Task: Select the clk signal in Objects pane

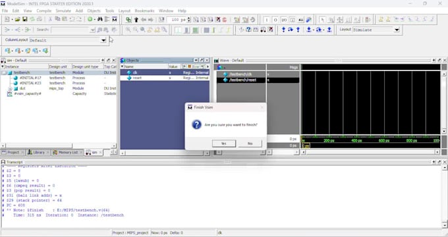Action: (x=165, y=72)
